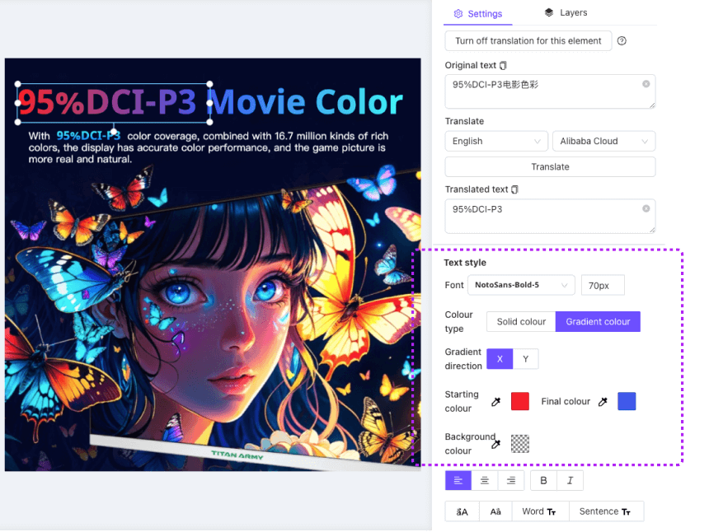Align text center
This screenshot has height=532, width=709.
point(484,480)
